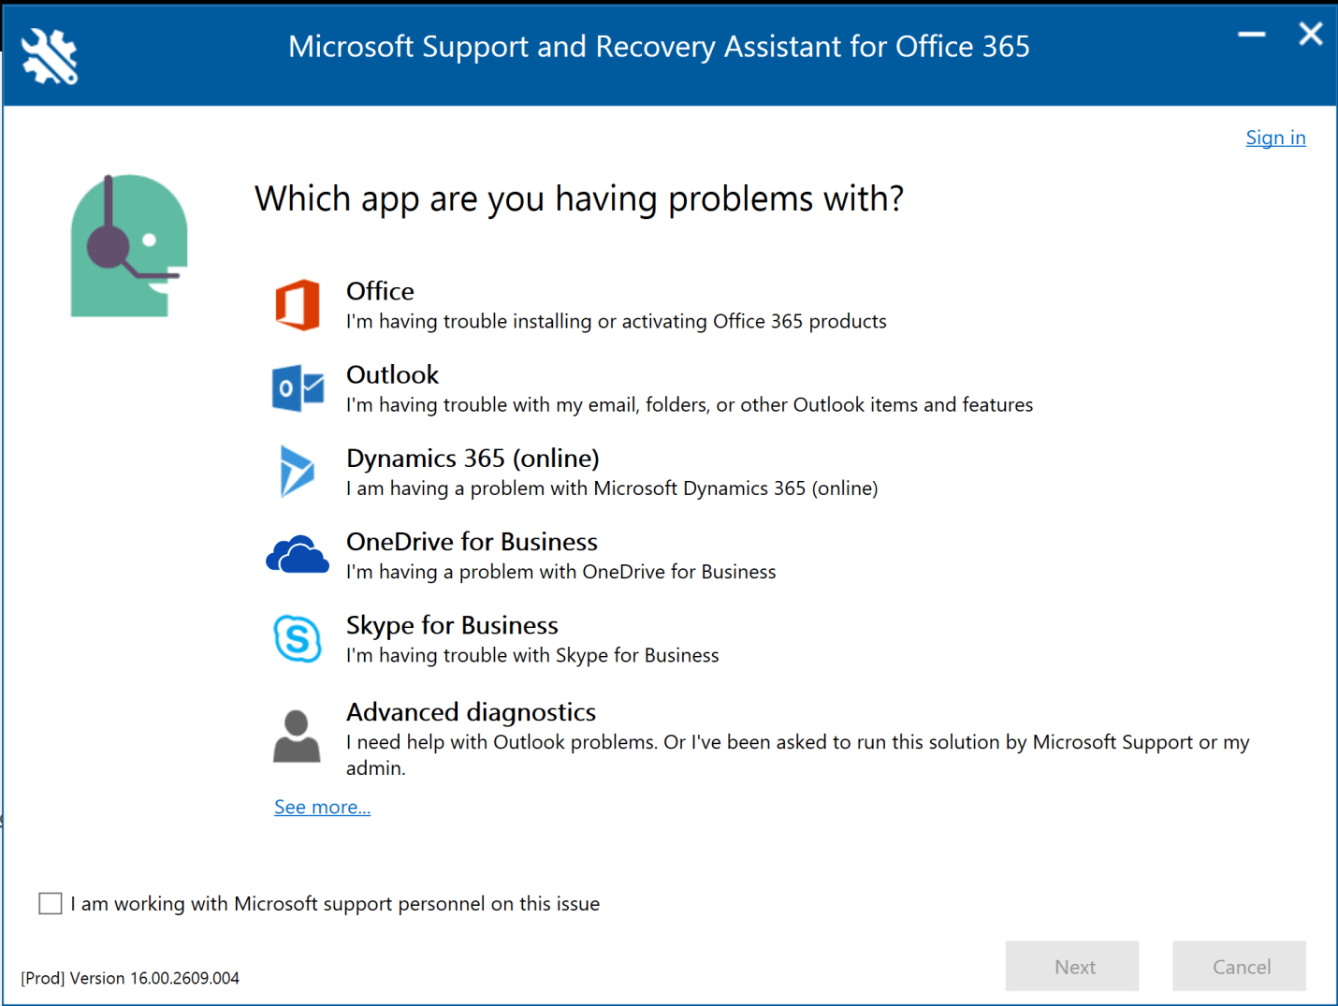The image size is (1338, 1006).
Task: Click the Cancel button
Action: tap(1239, 966)
